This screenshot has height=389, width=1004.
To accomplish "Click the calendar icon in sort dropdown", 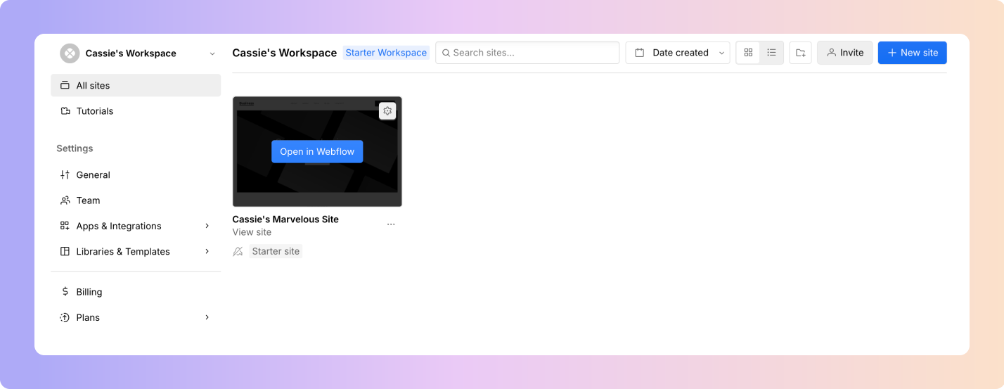I will click(639, 53).
